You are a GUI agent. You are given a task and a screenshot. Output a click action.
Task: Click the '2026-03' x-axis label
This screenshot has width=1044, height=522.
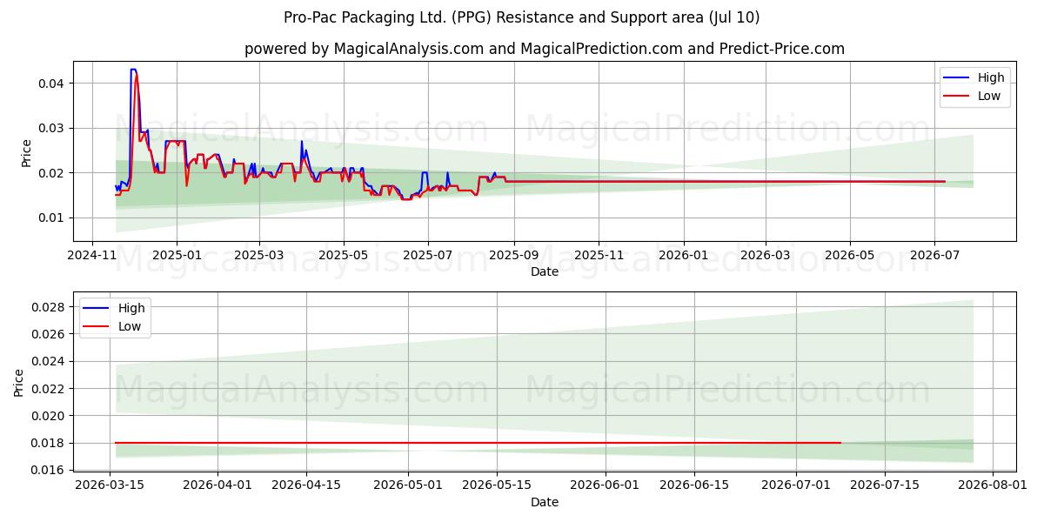[766, 257]
